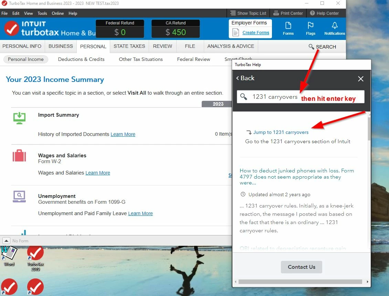Click Learn More for Wages and Salaries

[x=98, y=173]
